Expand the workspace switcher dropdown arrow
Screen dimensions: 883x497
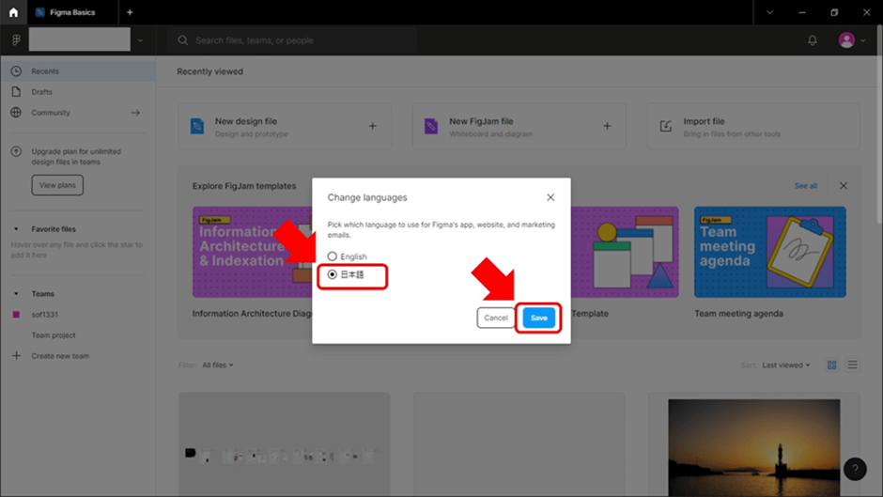[140, 40]
